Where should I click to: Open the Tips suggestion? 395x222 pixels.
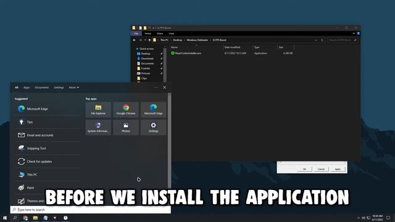point(48,122)
